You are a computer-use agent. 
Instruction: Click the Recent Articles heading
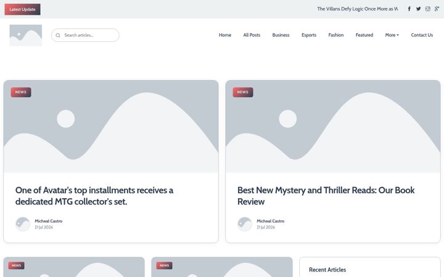pos(327,270)
